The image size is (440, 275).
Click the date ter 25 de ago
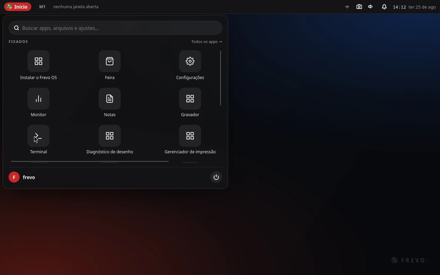click(422, 7)
